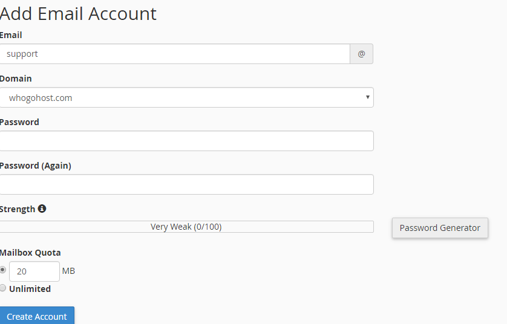The width and height of the screenshot is (507, 324).
Task: Click the Unlimited option label
Action: [30, 289]
